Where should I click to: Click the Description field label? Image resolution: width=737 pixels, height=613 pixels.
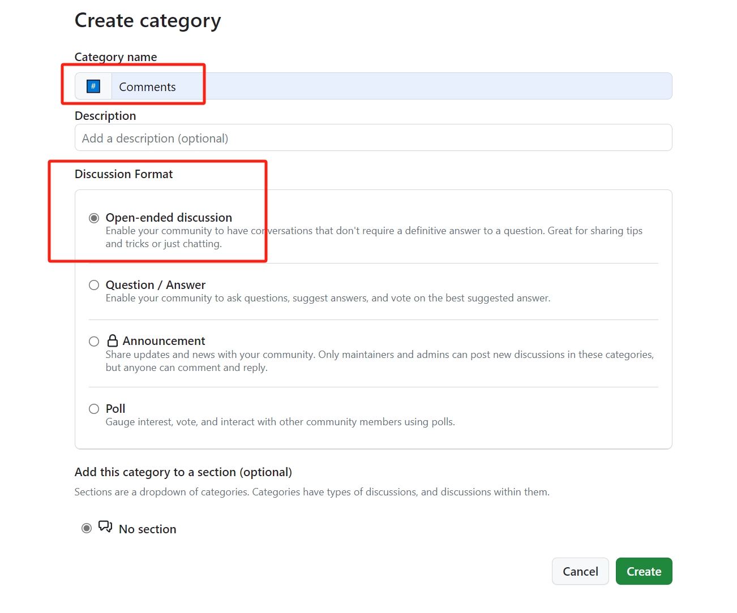(105, 116)
